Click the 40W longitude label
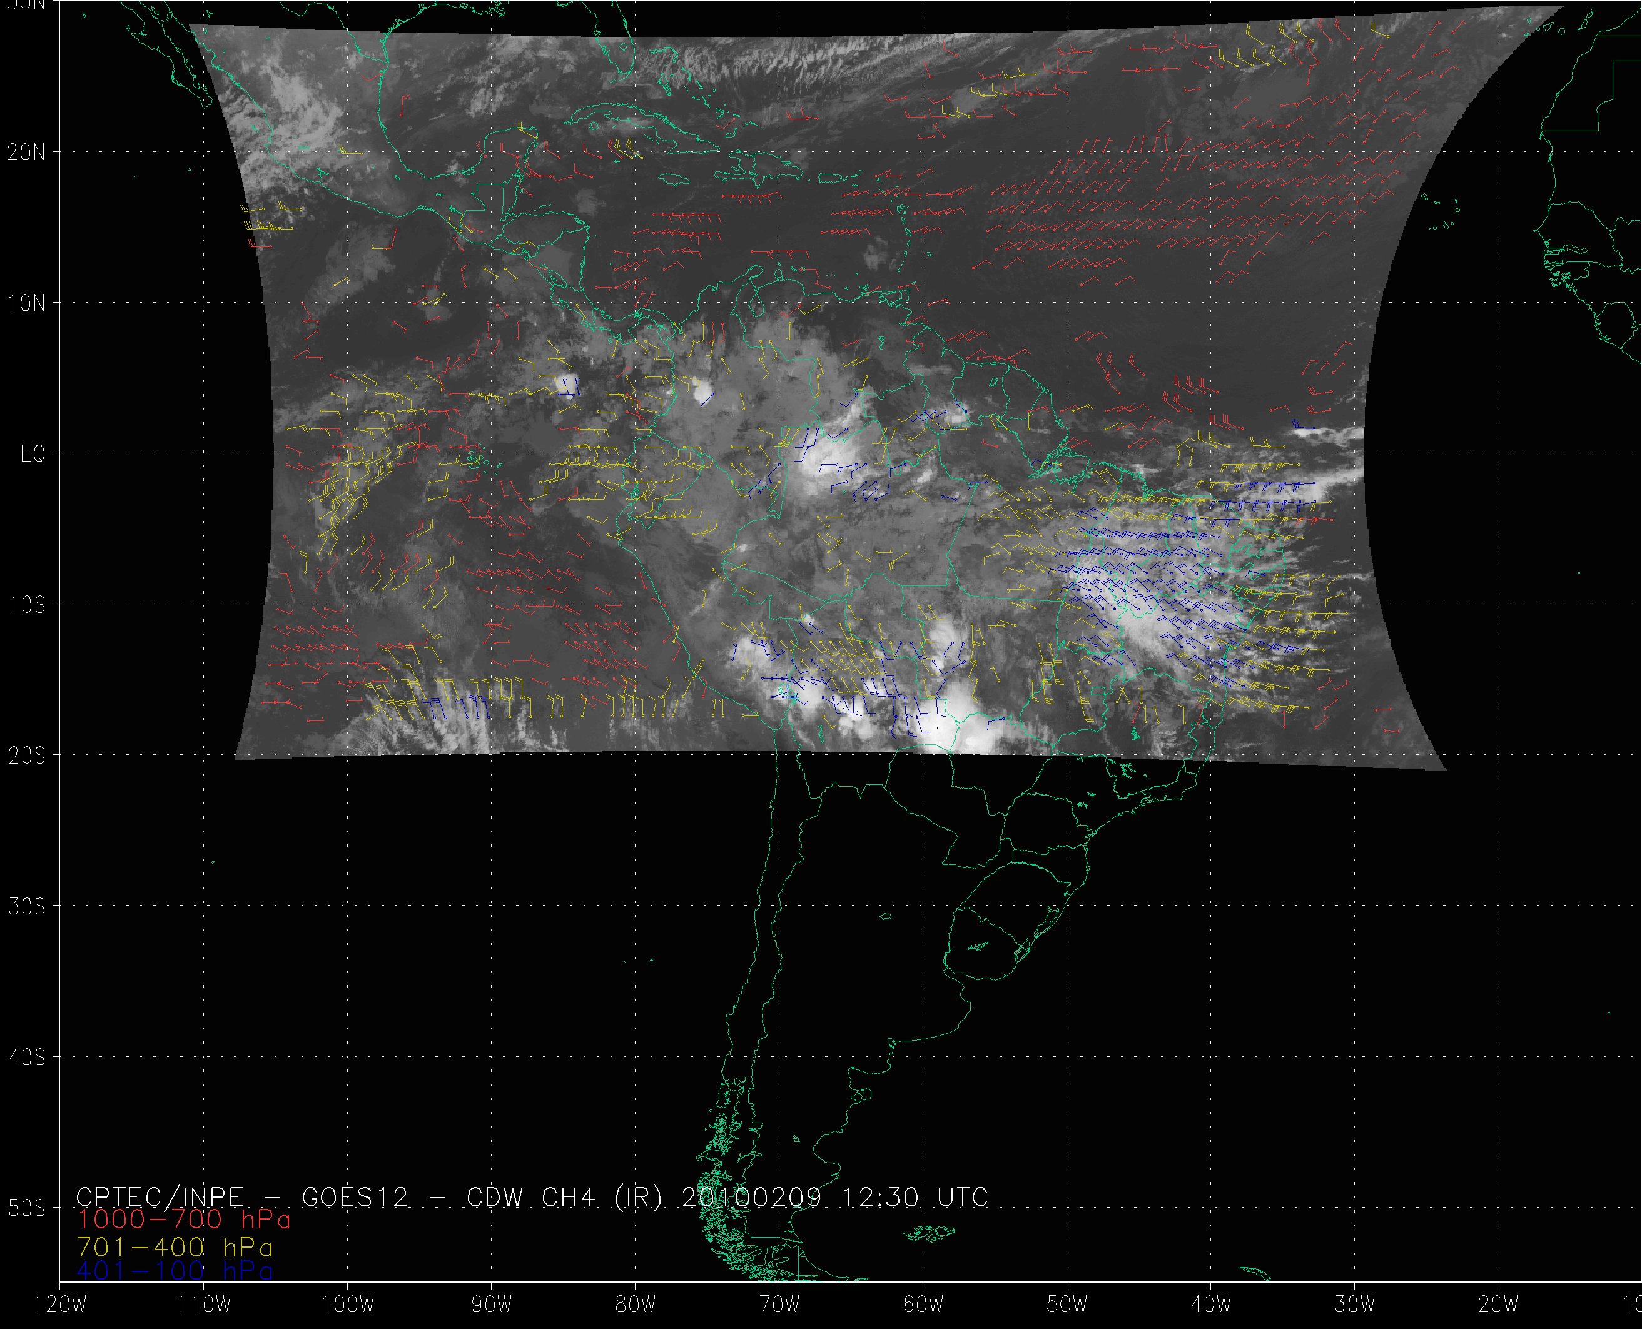Screen dimensions: 1642x1329 [1211, 1305]
